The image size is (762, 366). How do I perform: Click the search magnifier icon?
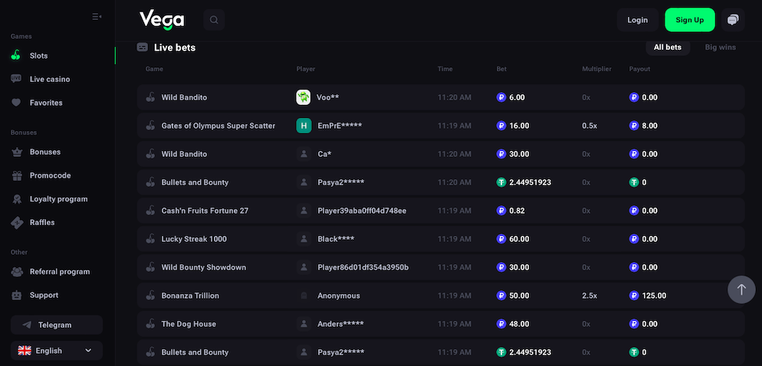click(214, 20)
